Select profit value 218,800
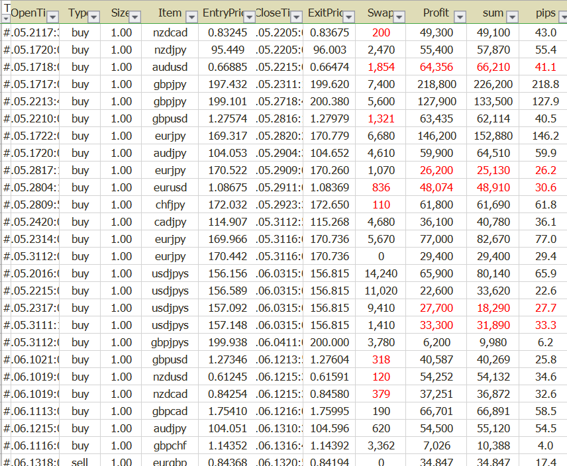Screen dimensions: 567x466 (x=437, y=84)
